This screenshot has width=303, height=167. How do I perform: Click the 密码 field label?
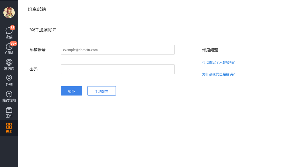click(34, 69)
